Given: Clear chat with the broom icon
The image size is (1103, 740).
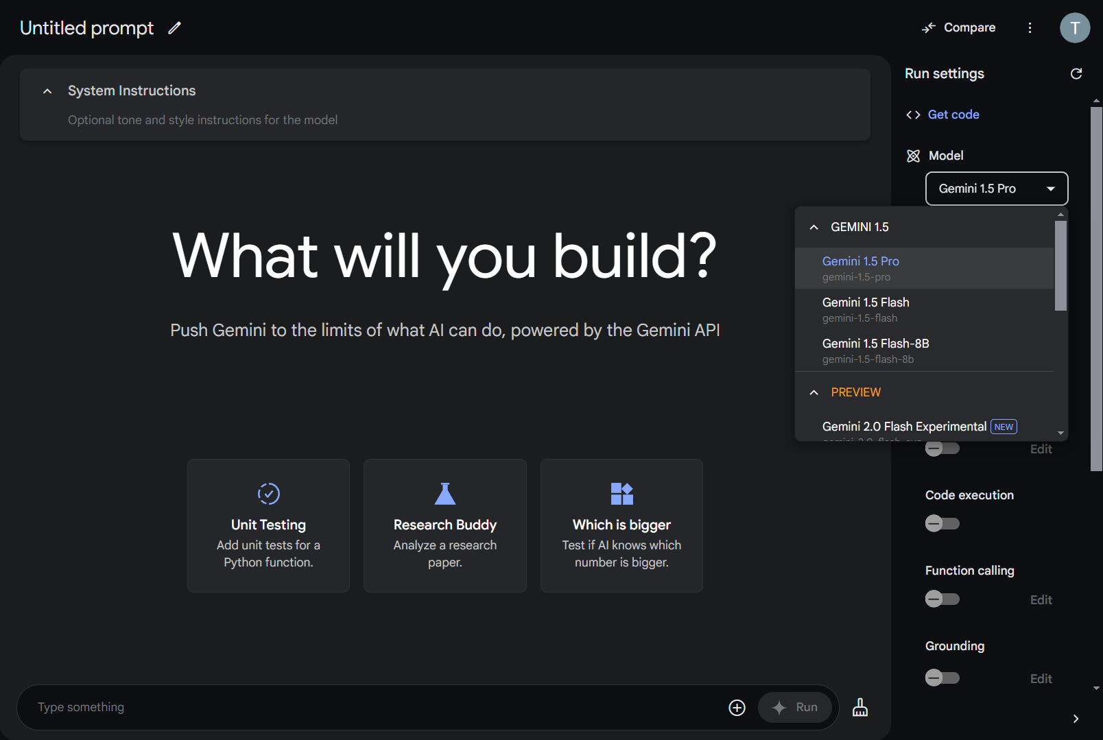Looking at the screenshot, I should (860, 707).
